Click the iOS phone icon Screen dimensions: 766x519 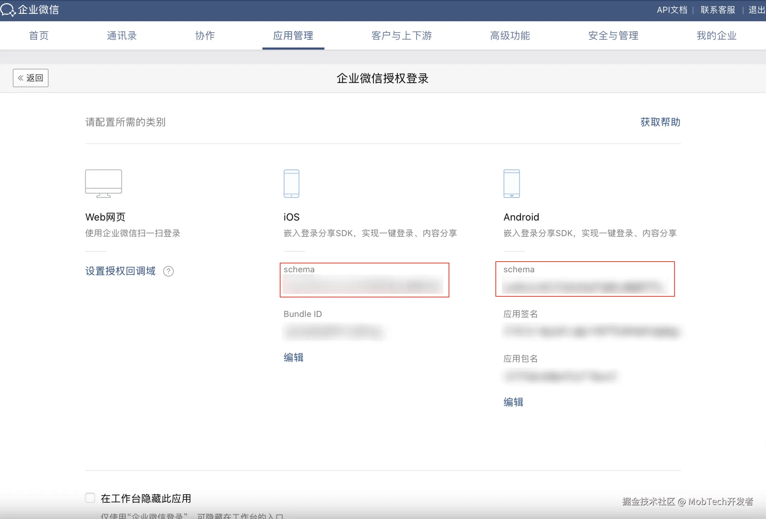coord(291,183)
